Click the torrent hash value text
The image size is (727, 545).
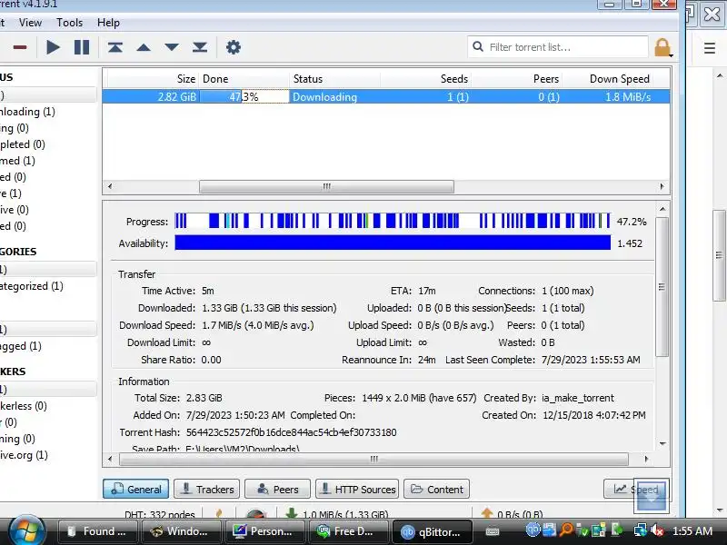[x=291, y=432]
